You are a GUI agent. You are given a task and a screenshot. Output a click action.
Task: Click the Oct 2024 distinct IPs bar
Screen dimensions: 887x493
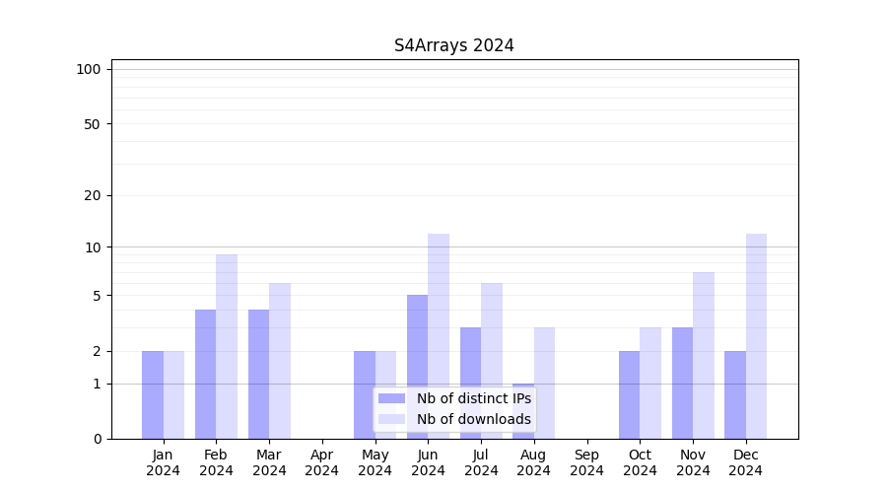pyautogui.click(x=629, y=394)
